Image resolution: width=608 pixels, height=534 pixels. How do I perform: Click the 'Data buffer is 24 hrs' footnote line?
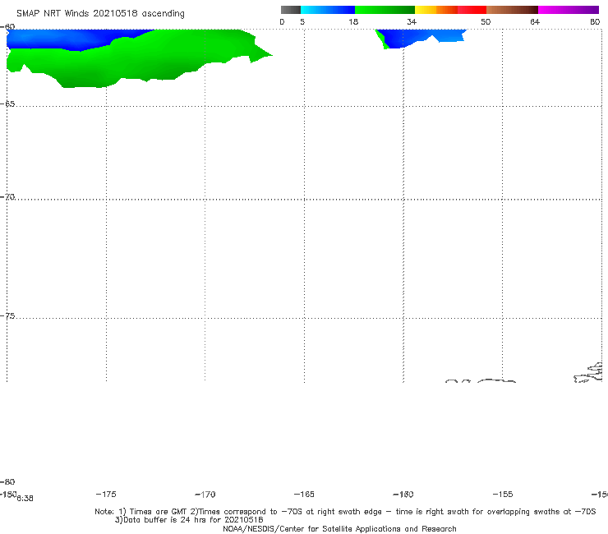pos(189,520)
